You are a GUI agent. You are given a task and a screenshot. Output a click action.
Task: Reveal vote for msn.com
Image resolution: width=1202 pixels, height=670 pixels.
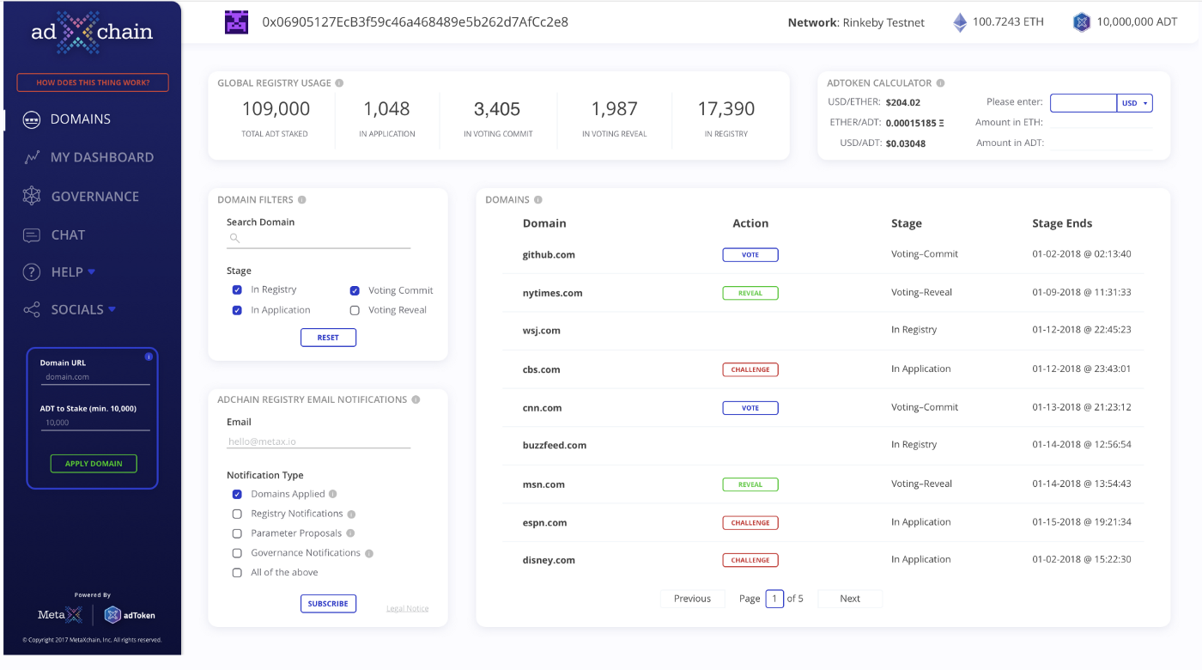[750, 484]
